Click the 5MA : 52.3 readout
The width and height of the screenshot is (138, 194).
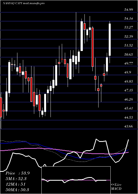[x=16, y=179]
